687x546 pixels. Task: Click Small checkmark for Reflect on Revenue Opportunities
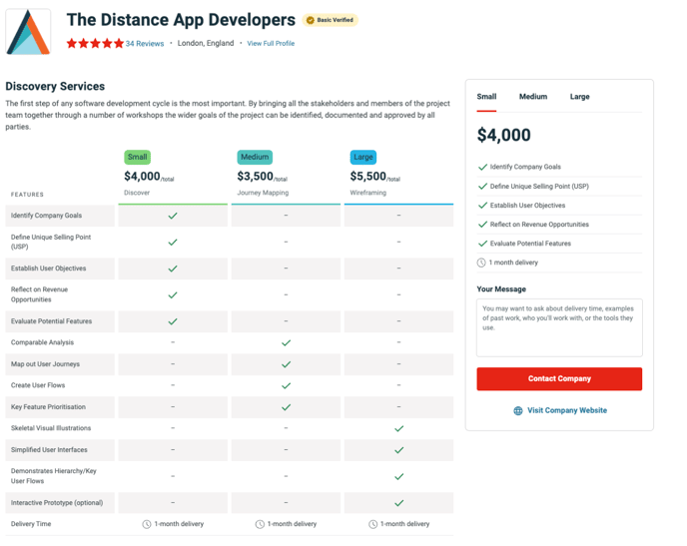[x=173, y=295]
